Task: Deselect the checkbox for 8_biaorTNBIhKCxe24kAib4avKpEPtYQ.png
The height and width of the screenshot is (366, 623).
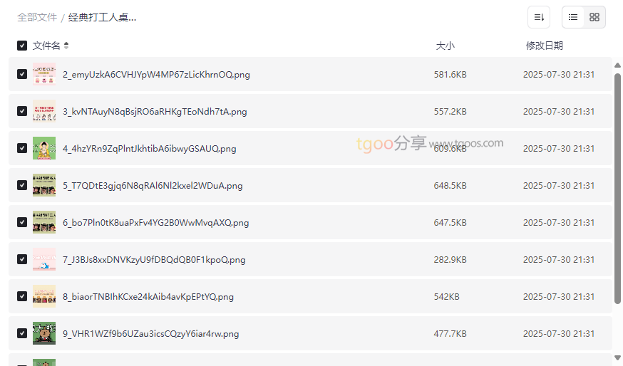Action: click(x=22, y=296)
